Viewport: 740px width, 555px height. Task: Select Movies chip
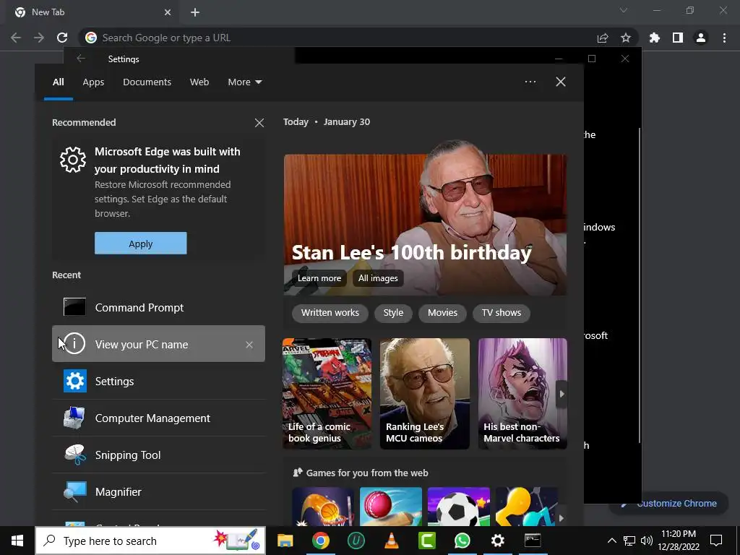click(x=442, y=312)
